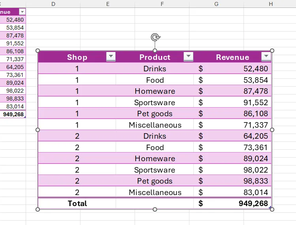The height and width of the screenshot is (225, 296).
Task: Click the top-center resize handle of the picture
Action: pos(155,51)
